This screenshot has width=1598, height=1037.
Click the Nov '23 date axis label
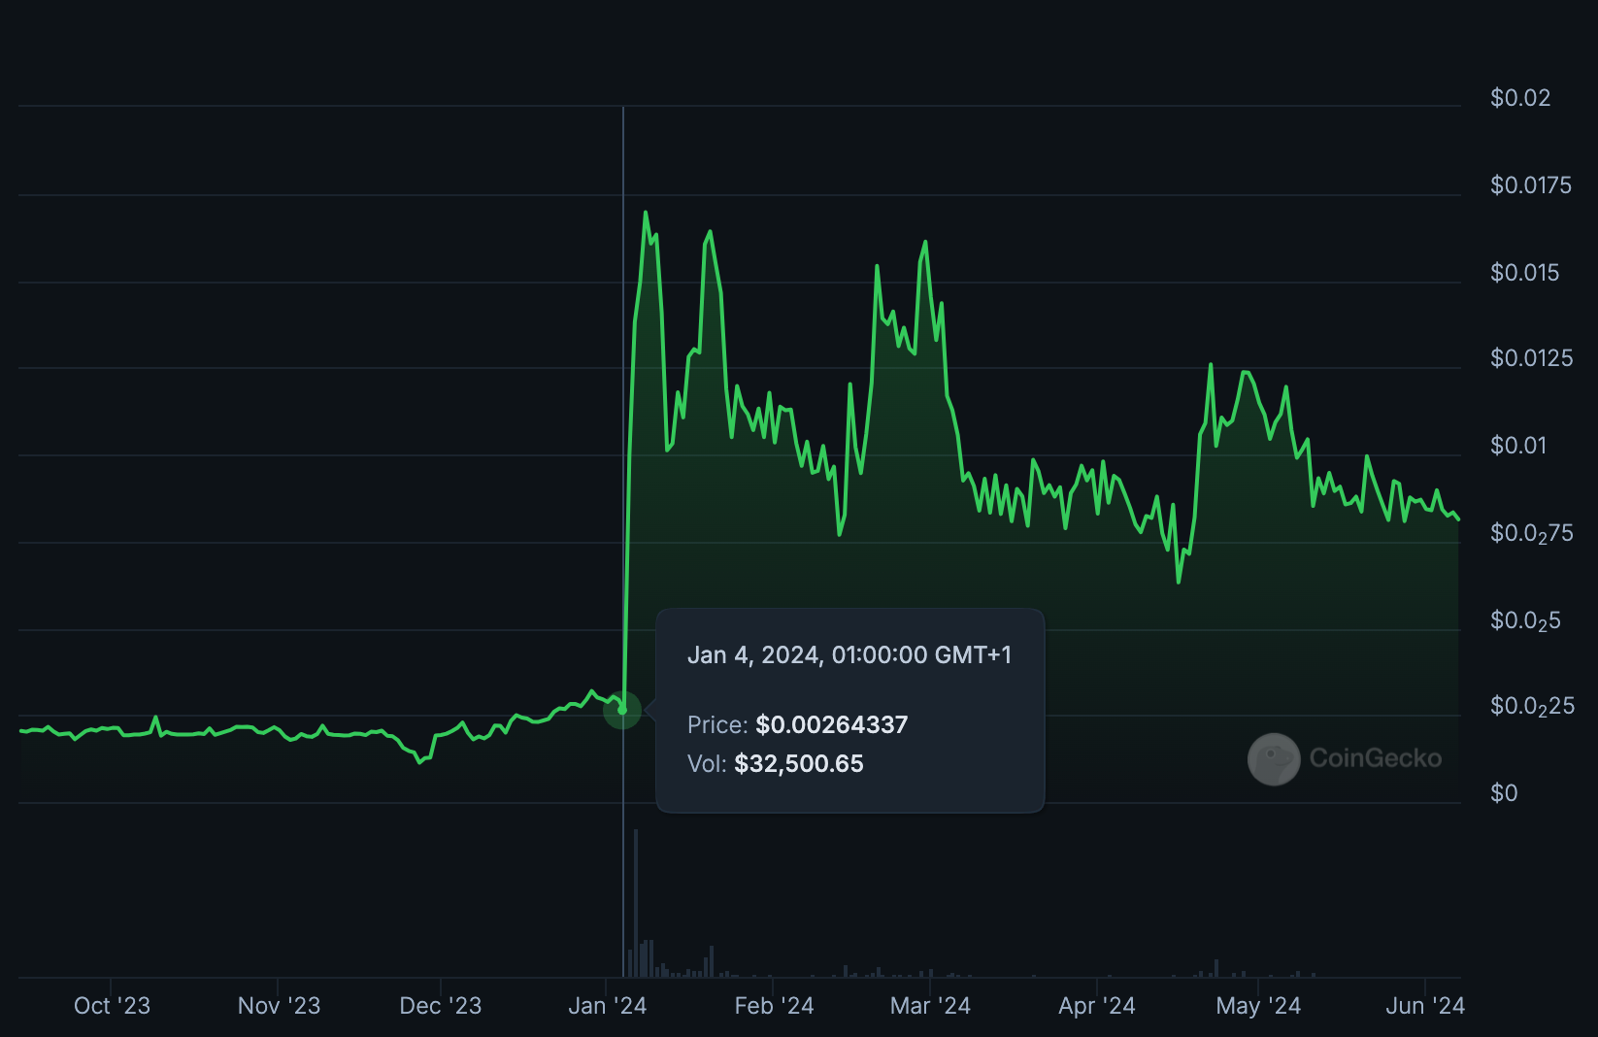pyautogui.click(x=279, y=1006)
